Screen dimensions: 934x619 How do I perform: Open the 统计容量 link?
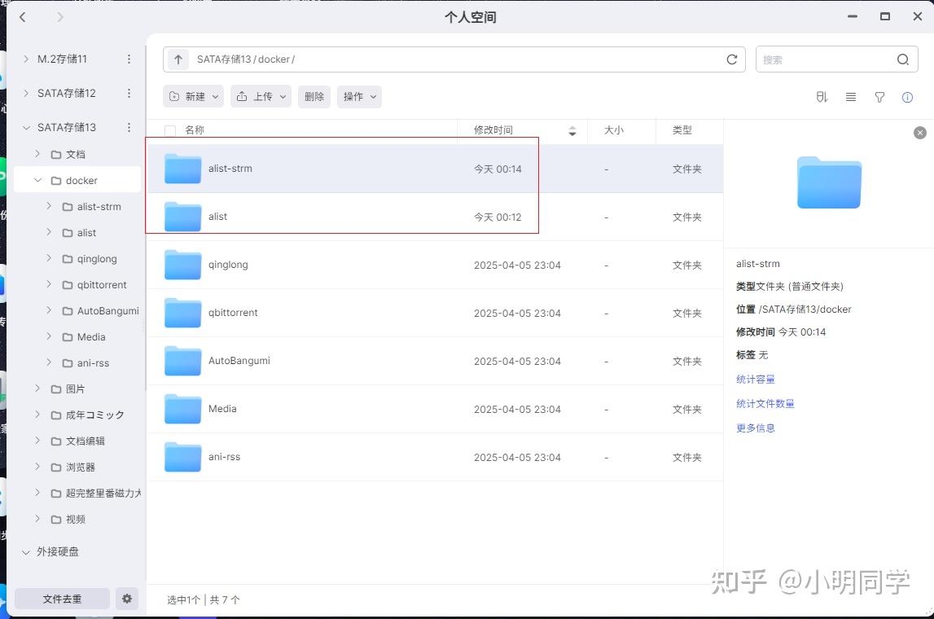click(755, 379)
